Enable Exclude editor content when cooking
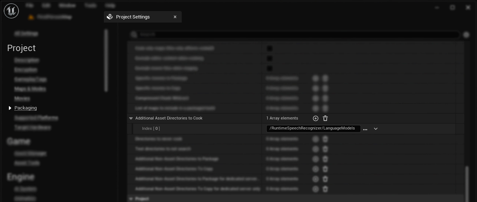This screenshot has width=477, height=202. pyautogui.click(x=270, y=58)
